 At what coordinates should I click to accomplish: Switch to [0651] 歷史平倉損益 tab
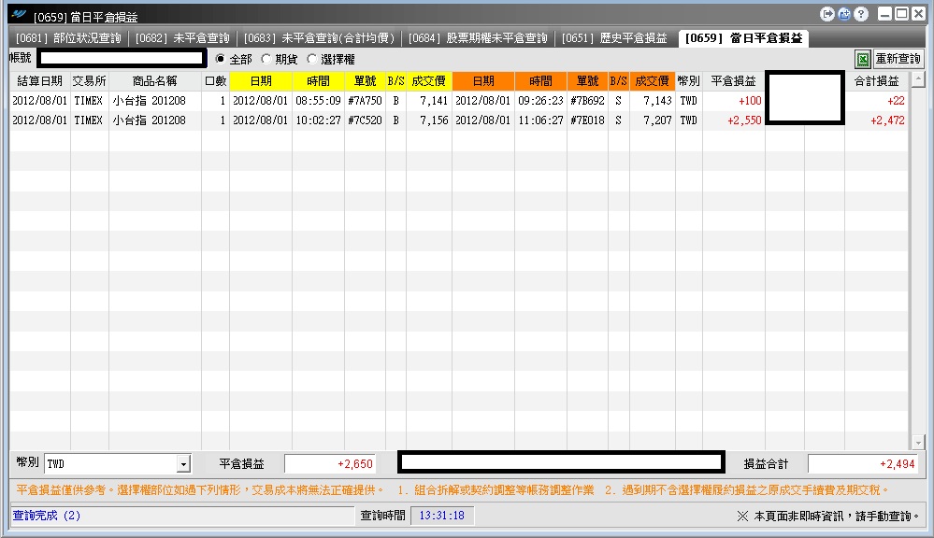coord(614,38)
